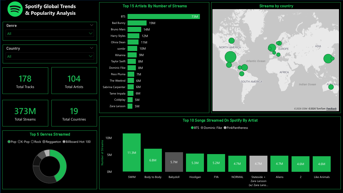Open the Country All dropdown
This screenshot has height=193, width=343.
pos(50,56)
